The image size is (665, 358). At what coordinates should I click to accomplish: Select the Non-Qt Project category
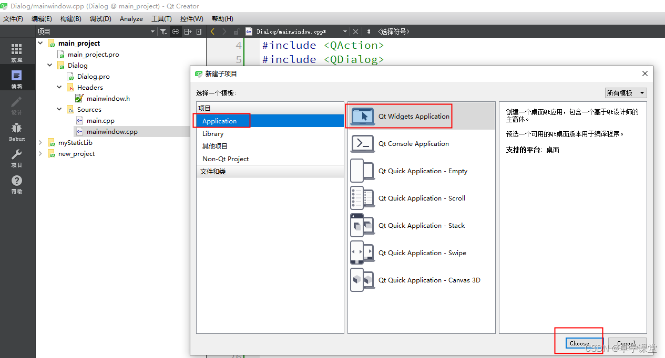270,159
